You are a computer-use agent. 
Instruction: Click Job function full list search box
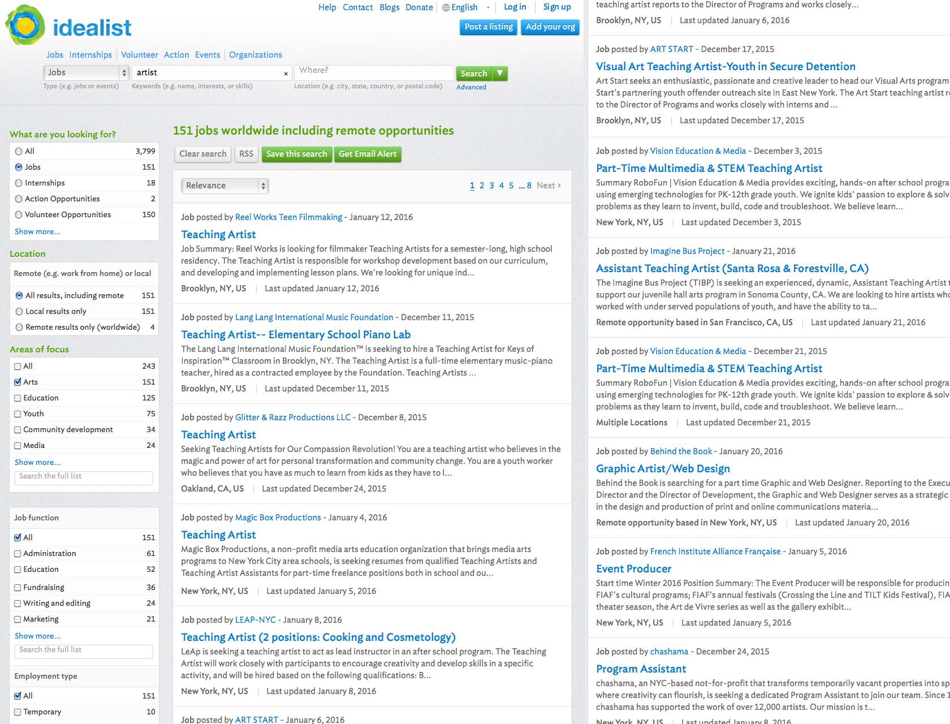click(84, 652)
